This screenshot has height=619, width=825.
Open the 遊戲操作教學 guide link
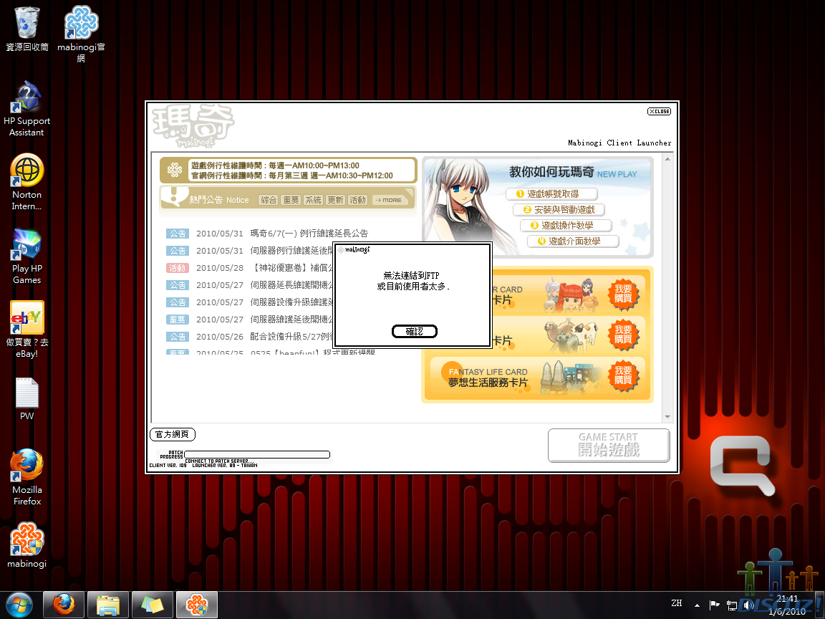(566, 225)
